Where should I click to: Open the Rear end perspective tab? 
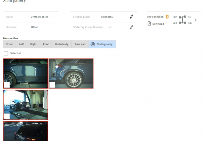[x=80, y=44]
